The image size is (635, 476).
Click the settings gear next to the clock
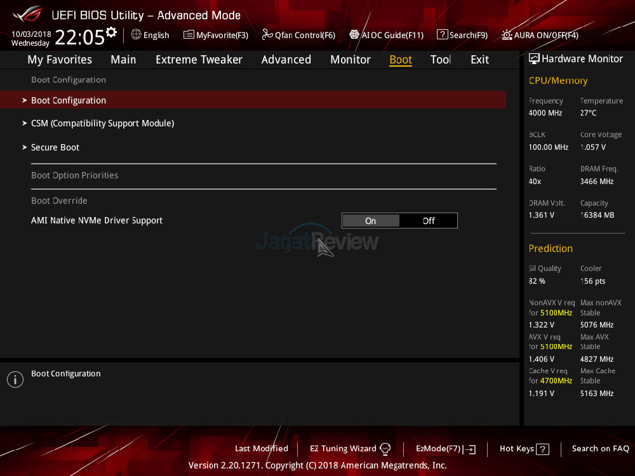tap(111, 32)
